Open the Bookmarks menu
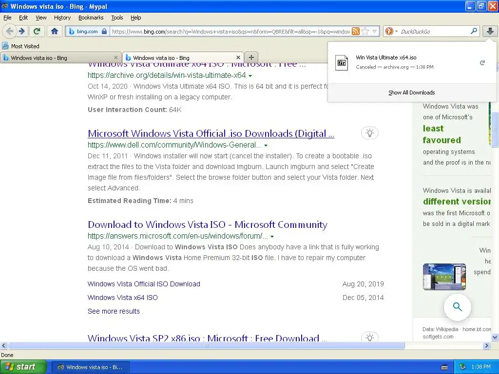Screen dimensions: 499x374 tap(91, 18)
